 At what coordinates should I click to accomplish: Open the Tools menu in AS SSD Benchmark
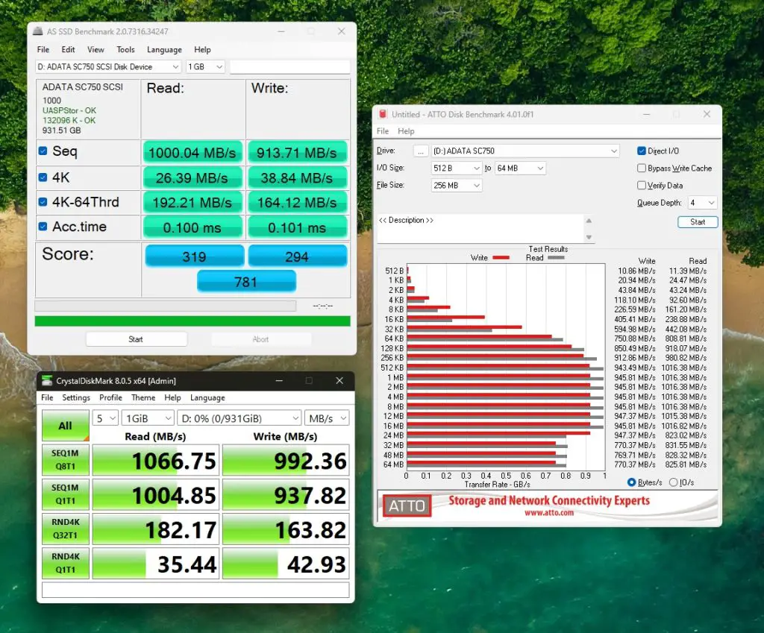tap(125, 50)
